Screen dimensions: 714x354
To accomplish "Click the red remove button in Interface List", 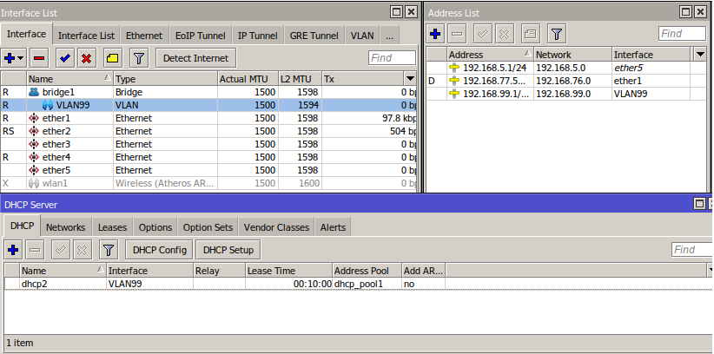I will [39, 58].
